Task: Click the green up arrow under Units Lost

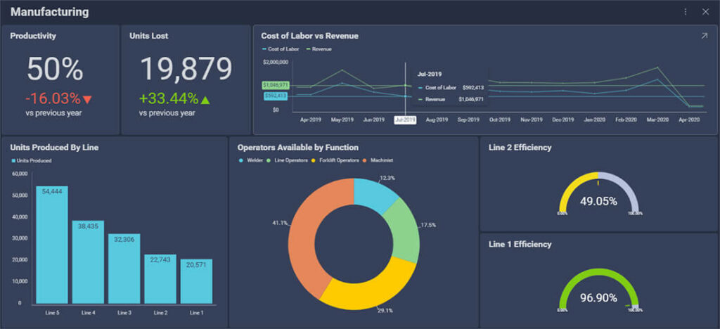Action: pyautogui.click(x=205, y=99)
